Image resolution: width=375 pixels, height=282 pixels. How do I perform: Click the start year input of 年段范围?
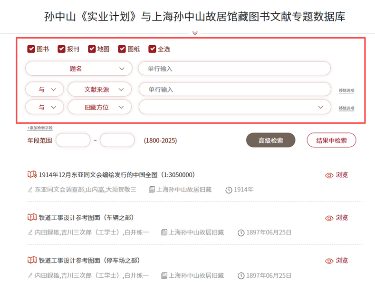tap(73, 140)
